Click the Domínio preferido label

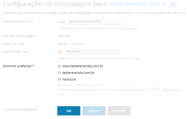click(x=17, y=66)
